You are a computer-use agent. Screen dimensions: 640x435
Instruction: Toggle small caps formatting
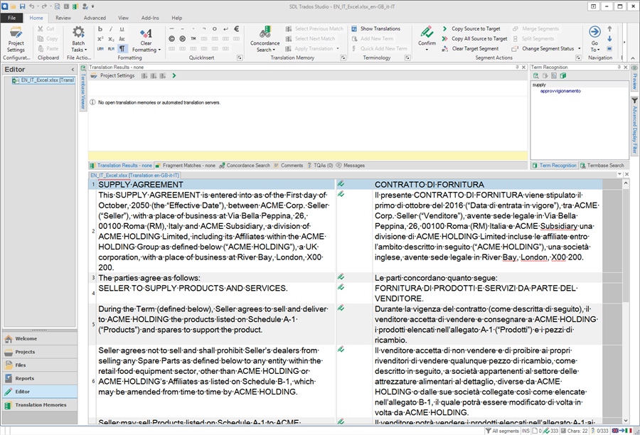coord(122,39)
